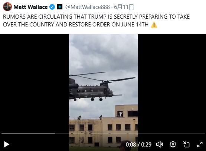The image size is (206, 151).
Task: Play the video
Action: (6, 144)
